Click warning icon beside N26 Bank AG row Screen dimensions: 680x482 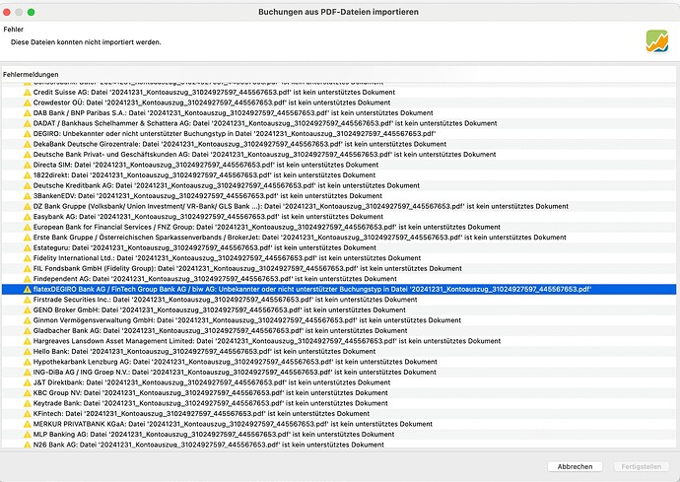click(28, 445)
